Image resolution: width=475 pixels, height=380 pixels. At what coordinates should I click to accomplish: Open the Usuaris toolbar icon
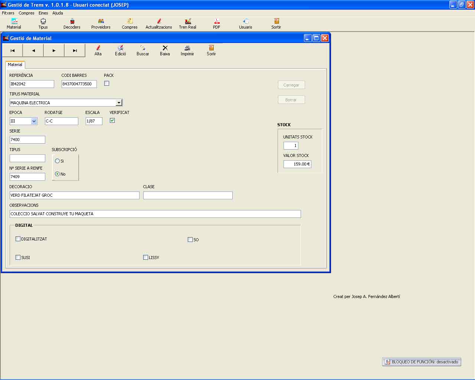(246, 21)
